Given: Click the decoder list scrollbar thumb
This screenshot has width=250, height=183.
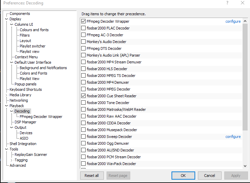Looking at the screenshot, I should [x=245, y=77].
